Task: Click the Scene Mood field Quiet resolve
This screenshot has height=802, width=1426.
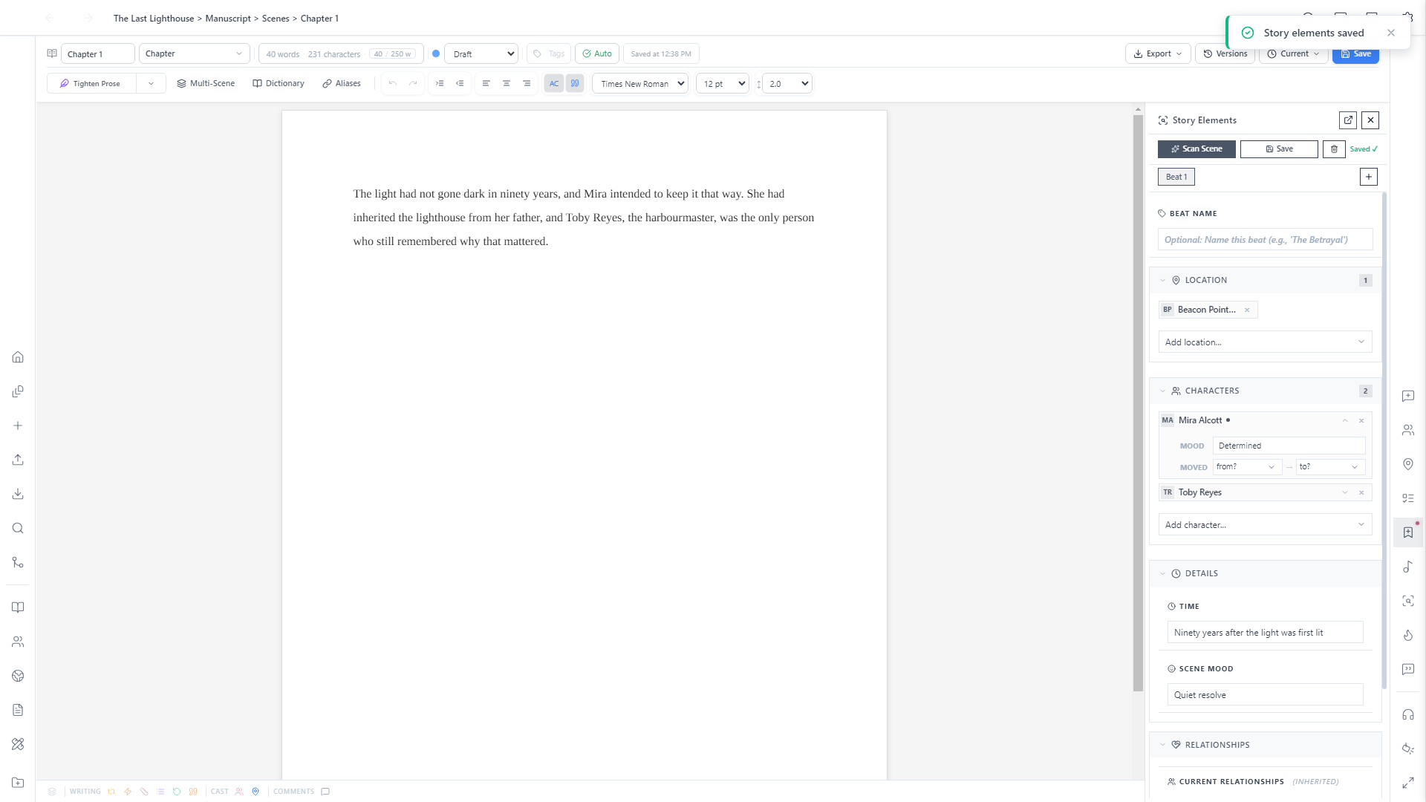Action: pyautogui.click(x=1265, y=695)
